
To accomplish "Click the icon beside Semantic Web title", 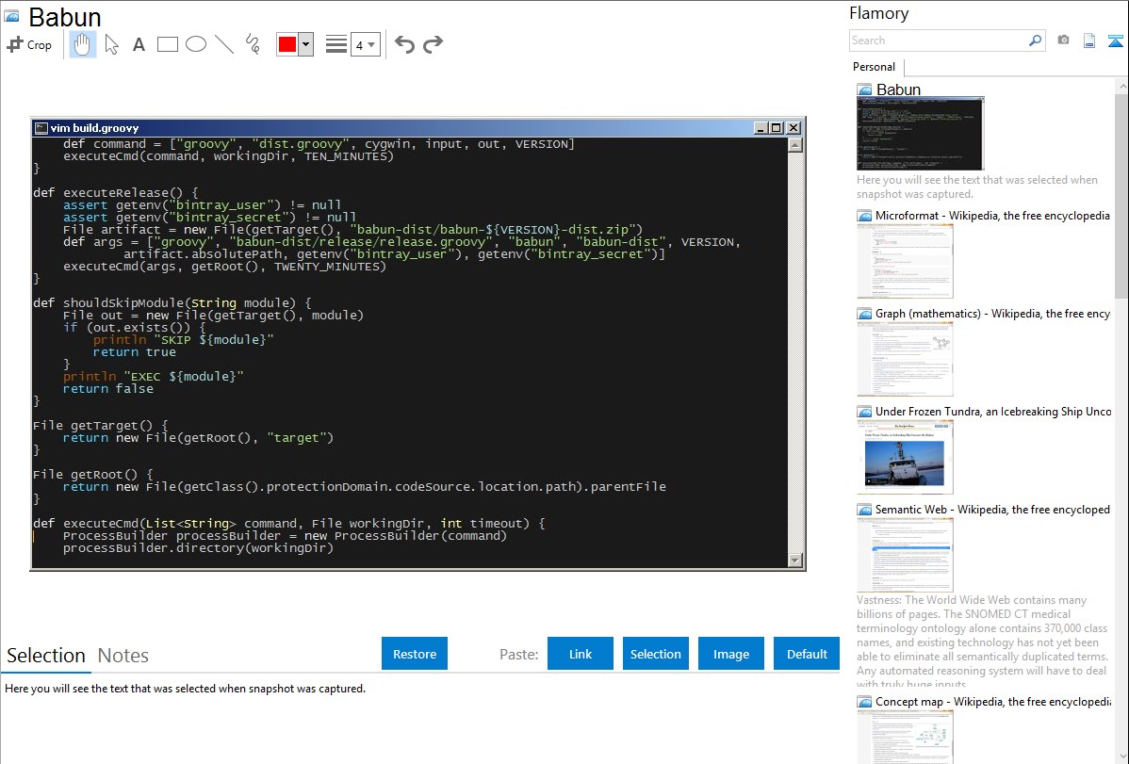I will coord(864,509).
